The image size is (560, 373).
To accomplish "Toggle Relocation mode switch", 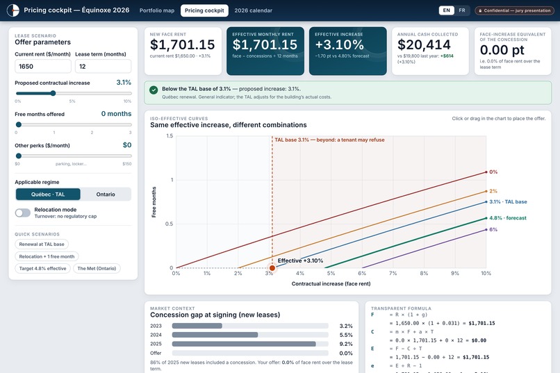I will pos(22,213).
